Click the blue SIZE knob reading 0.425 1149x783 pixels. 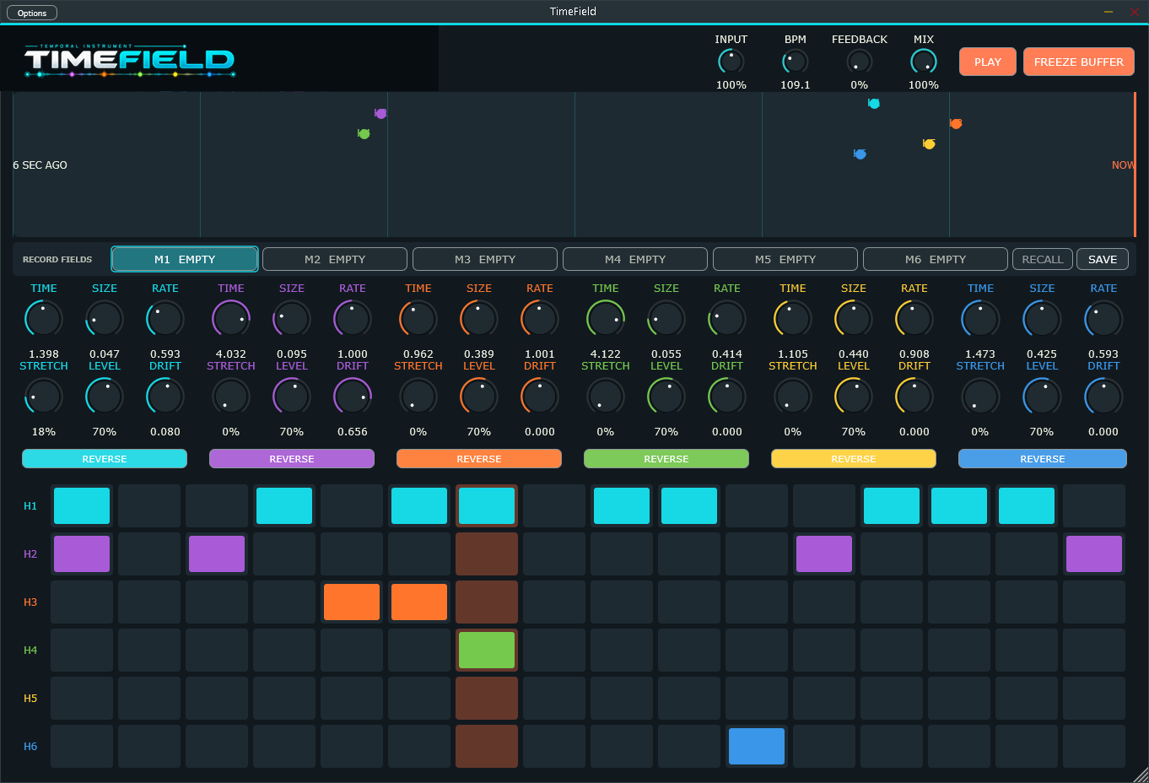click(x=1042, y=319)
